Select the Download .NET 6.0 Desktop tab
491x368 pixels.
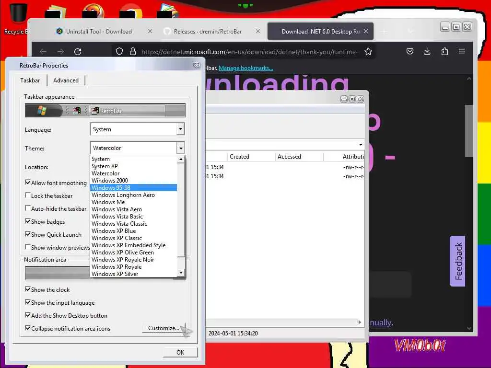pos(321,31)
